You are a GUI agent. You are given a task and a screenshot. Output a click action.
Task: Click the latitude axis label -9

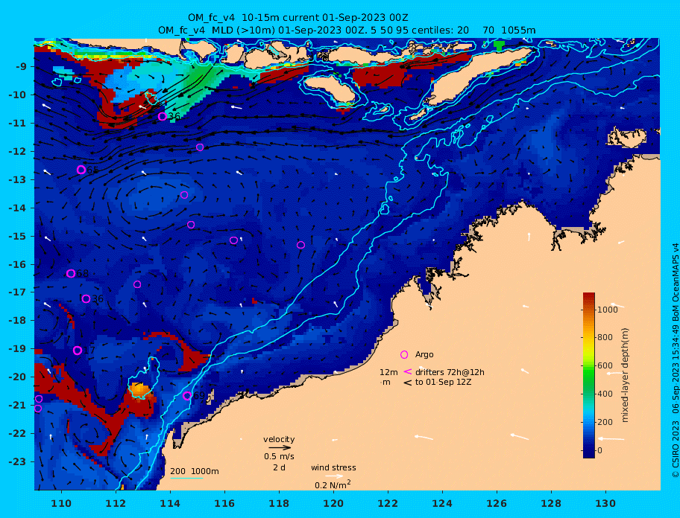[x=21, y=66]
